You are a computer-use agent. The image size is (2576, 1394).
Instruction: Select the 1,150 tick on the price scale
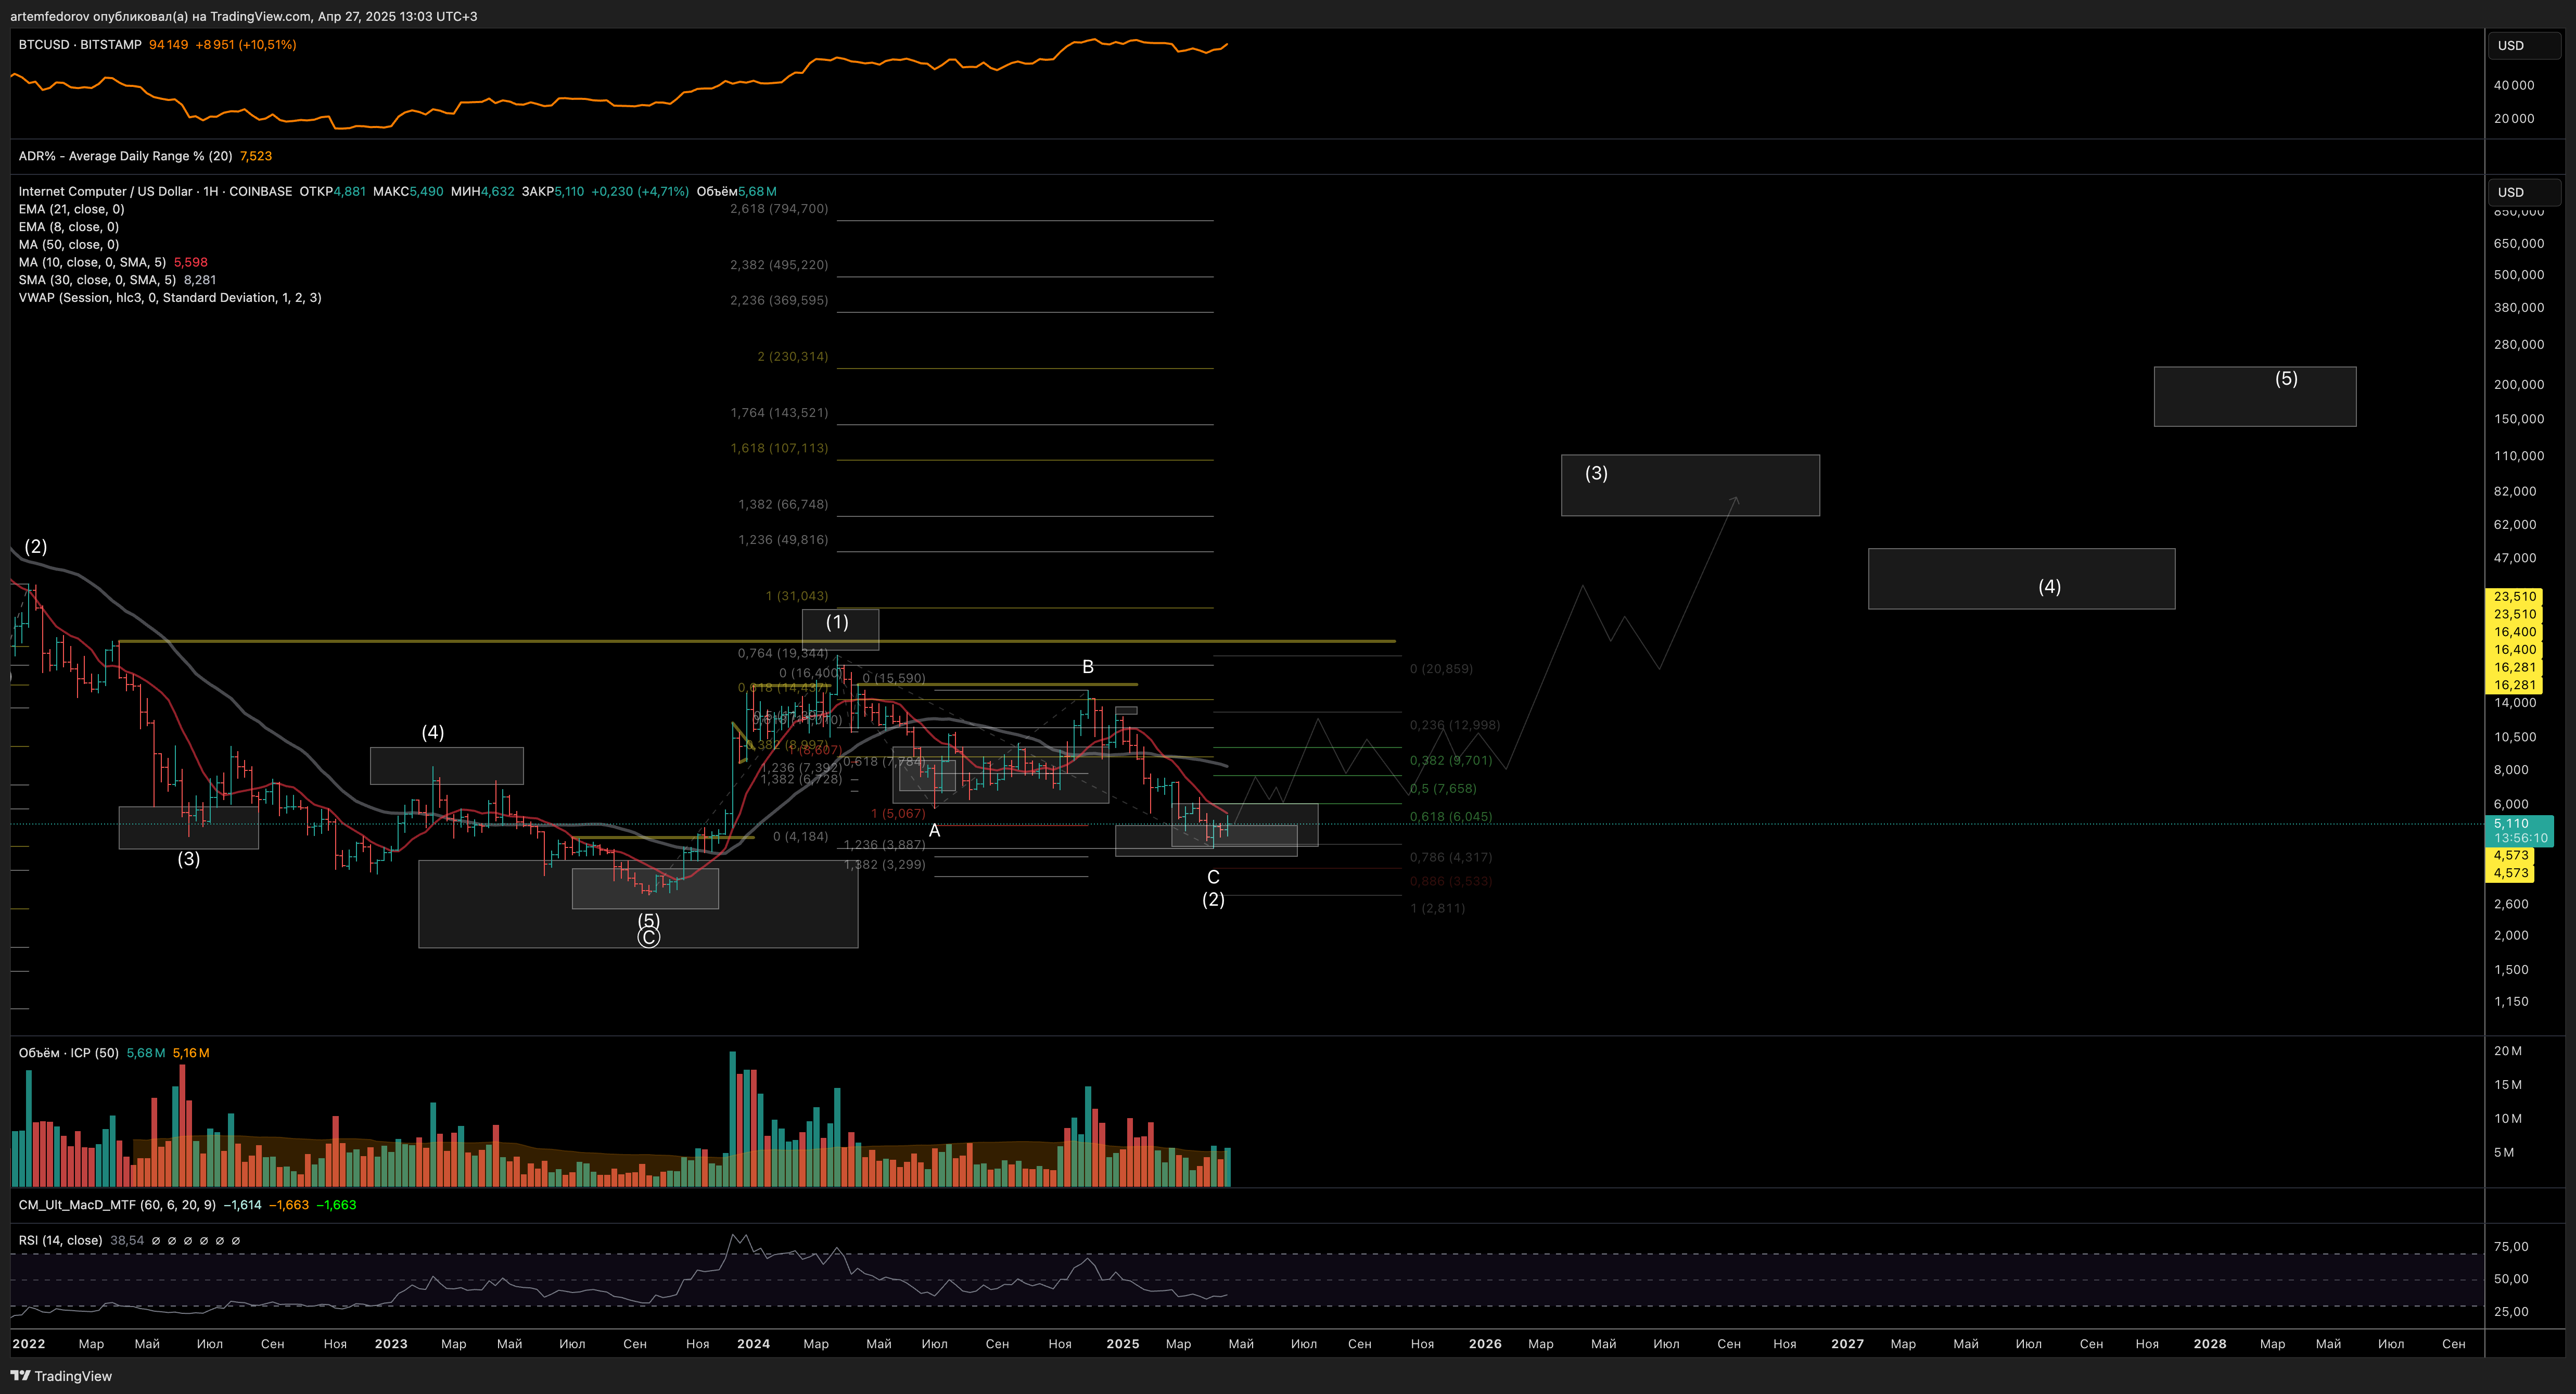click(x=2511, y=1001)
